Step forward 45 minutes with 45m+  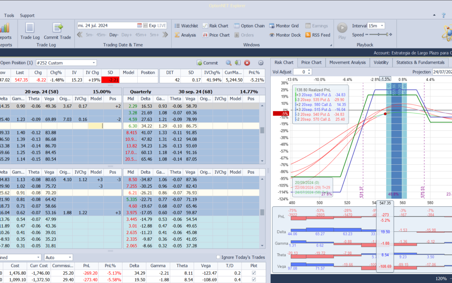(x=141, y=35)
